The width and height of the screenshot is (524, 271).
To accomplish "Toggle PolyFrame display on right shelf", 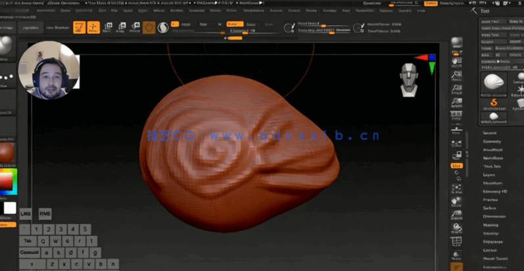I will [x=456, y=242].
